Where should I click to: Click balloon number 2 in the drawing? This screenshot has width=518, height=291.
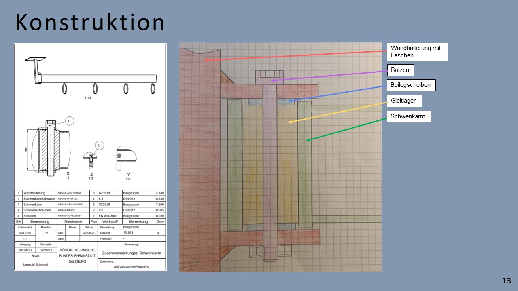[100, 145]
